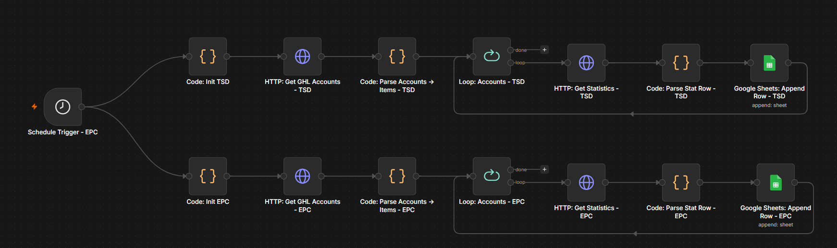Click the 'HTTP: Get Statistics - TSD' label

586,92
